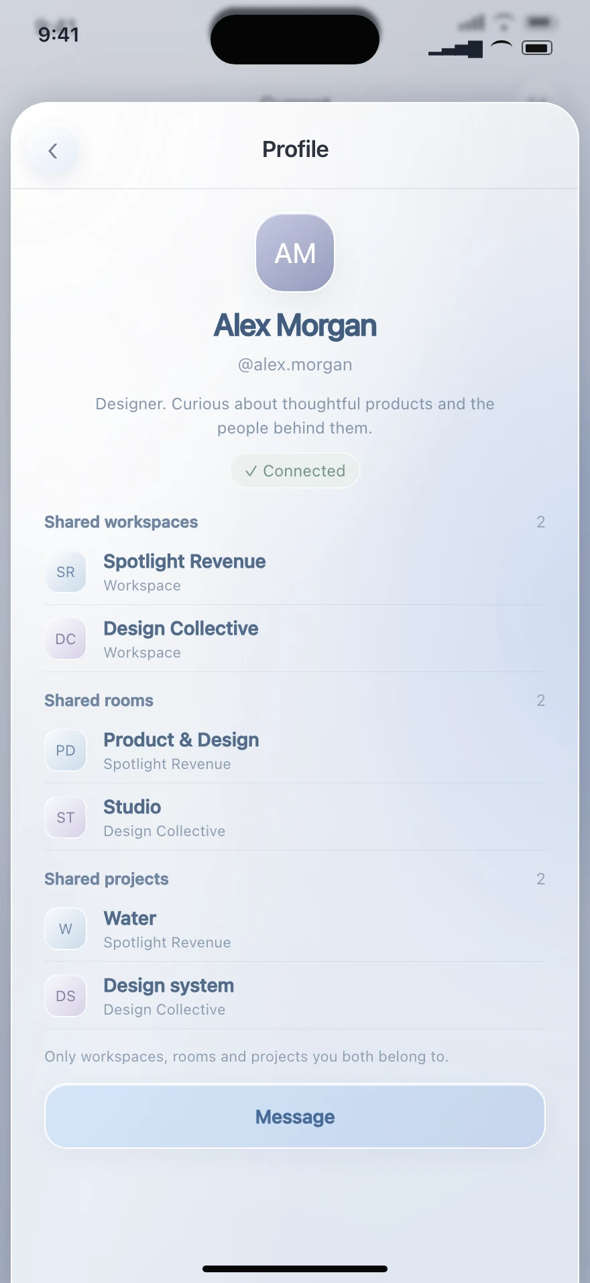This screenshot has height=1283, width=590.
Task: Tap the back chevron button
Action: tap(52, 151)
